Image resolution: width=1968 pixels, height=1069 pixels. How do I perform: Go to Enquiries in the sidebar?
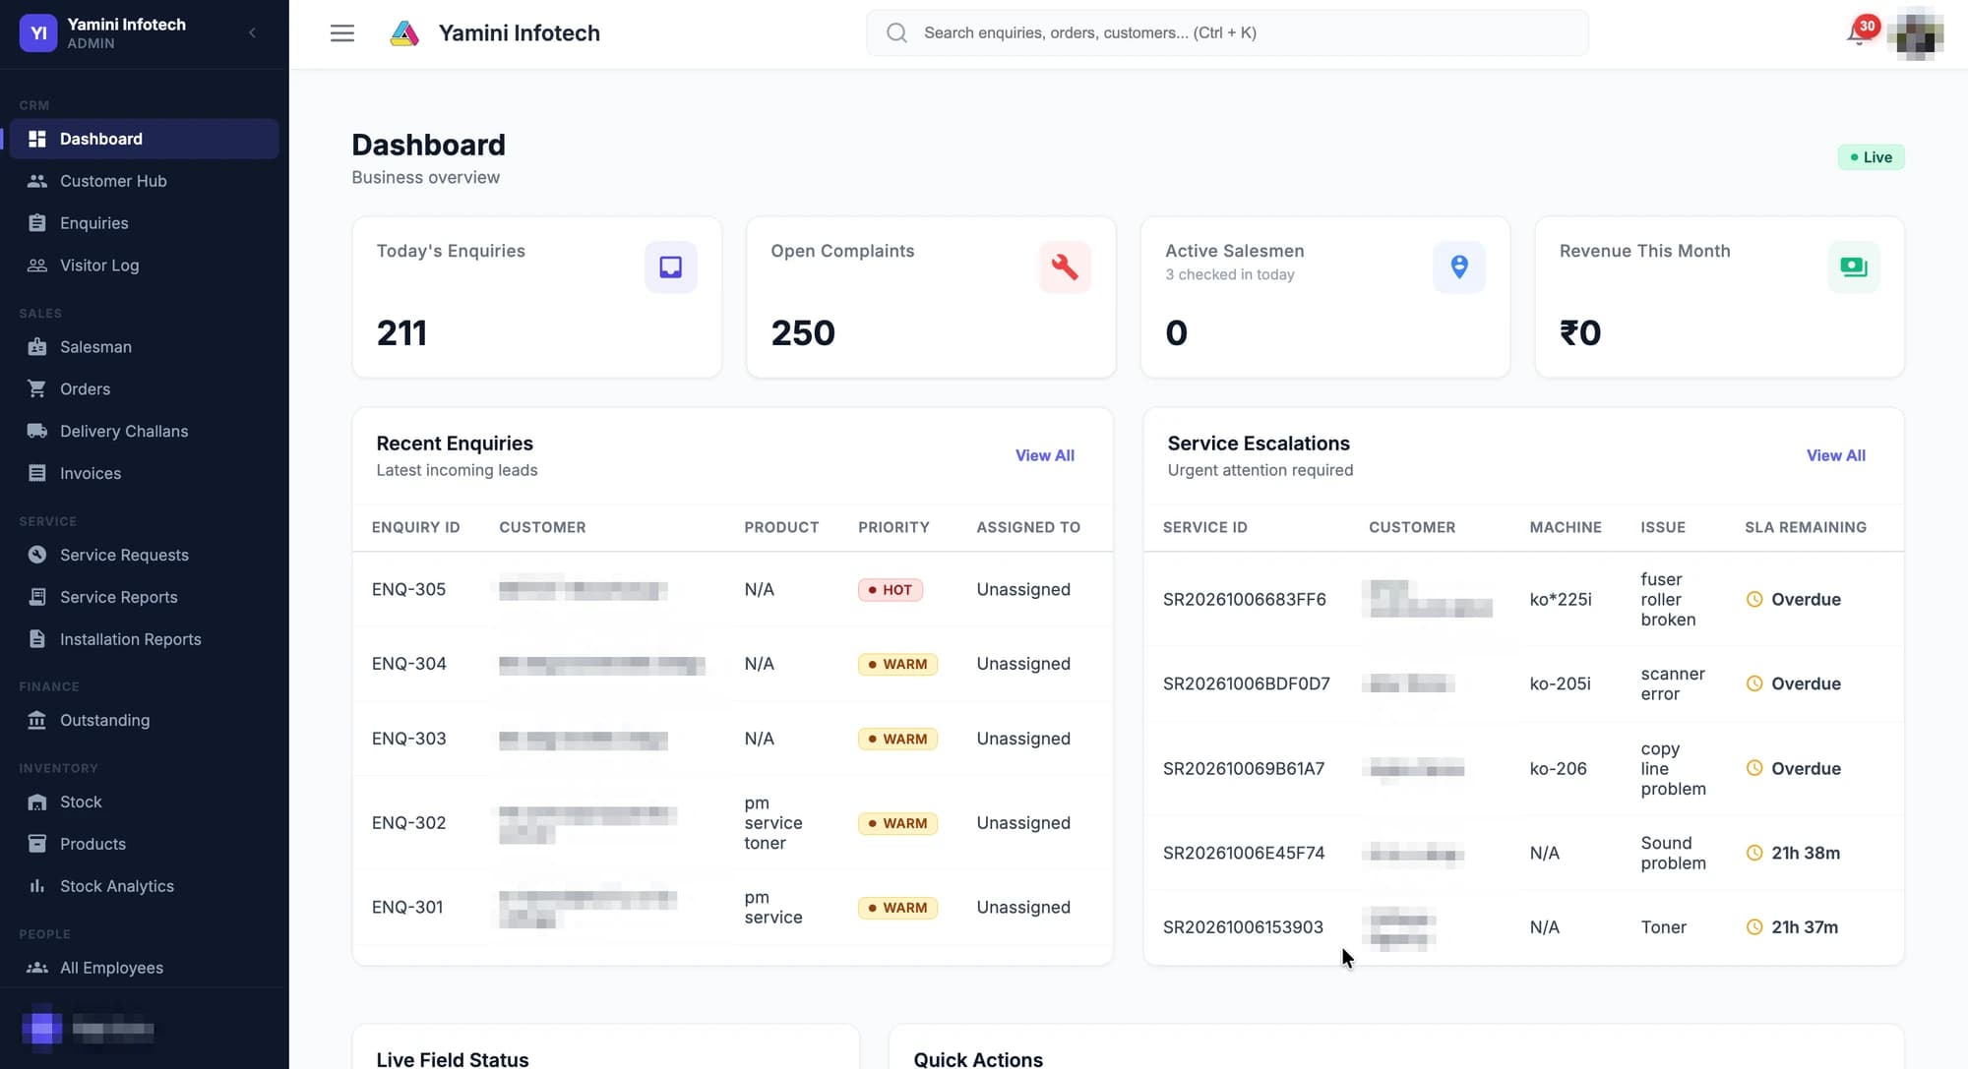[x=144, y=223]
